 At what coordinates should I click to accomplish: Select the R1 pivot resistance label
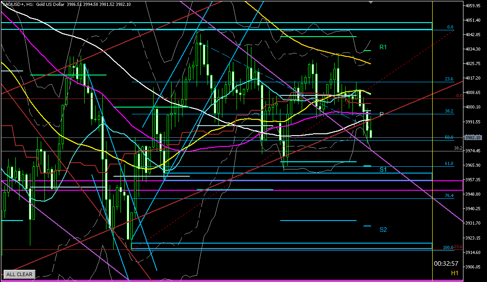click(383, 47)
